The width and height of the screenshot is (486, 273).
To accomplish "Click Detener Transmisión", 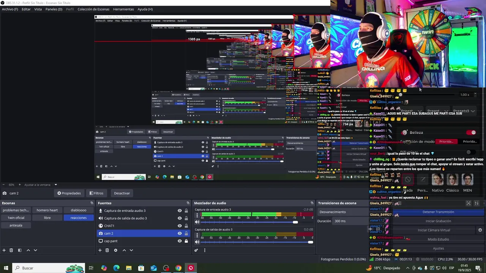I will pos(438,212).
